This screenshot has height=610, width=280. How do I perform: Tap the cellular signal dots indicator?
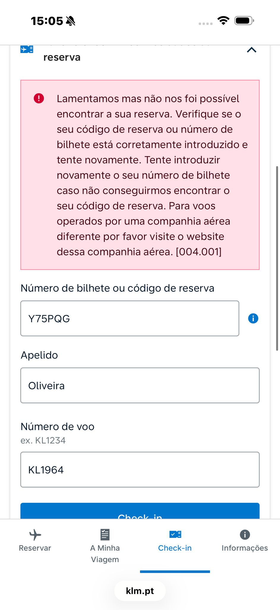coord(205,24)
